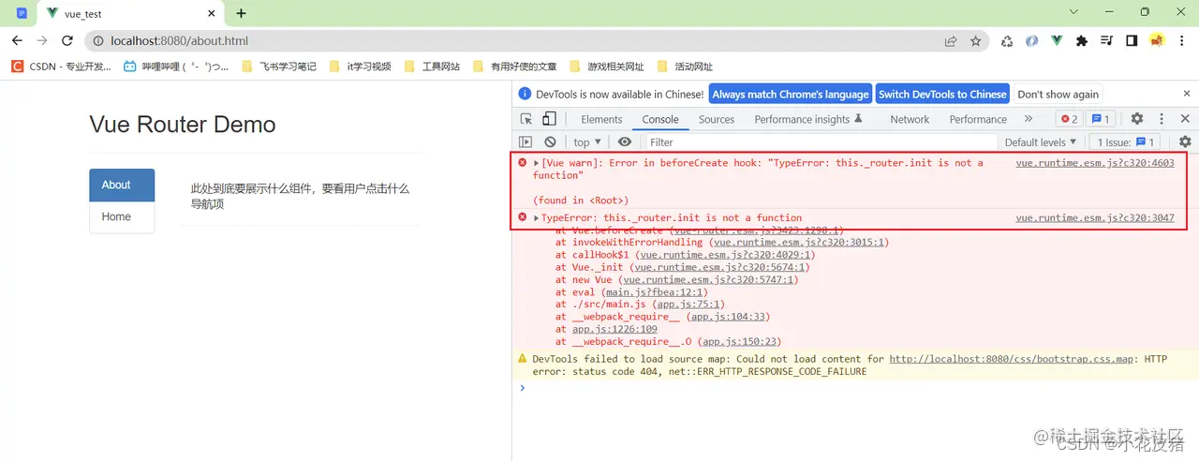The image size is (1199, 461).
Task: Open the Performance insights tab
Action: point(808,119)
